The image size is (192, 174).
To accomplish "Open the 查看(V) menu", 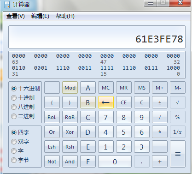I will pos(16,16).
